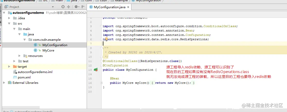The height and width of the screenshot is (112, 287).
Task: Open MyConfiguration class in project tree
Action: click(55, 45)
